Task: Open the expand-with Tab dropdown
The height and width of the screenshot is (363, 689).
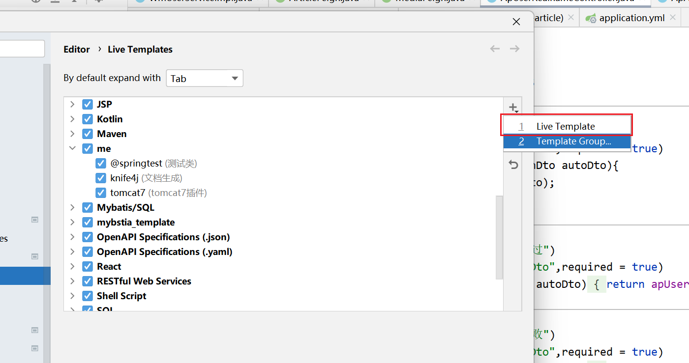Action: coord(205,78)
